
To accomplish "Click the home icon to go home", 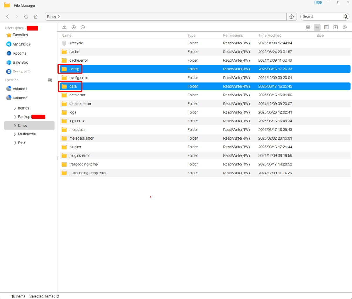I will point(35,16).
